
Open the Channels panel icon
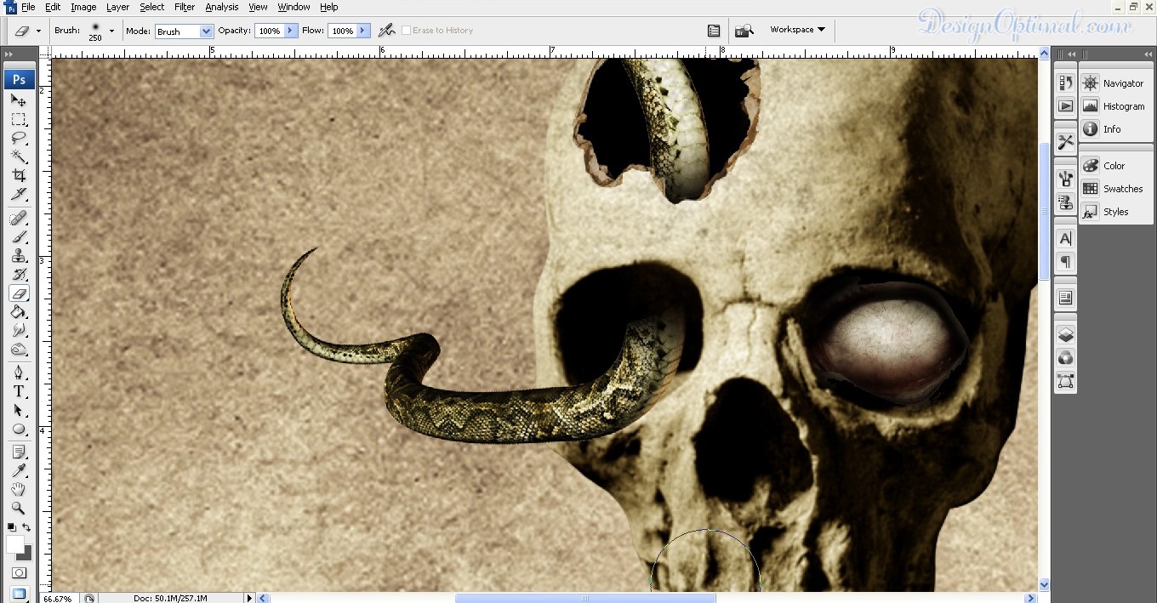point(1065,357)
